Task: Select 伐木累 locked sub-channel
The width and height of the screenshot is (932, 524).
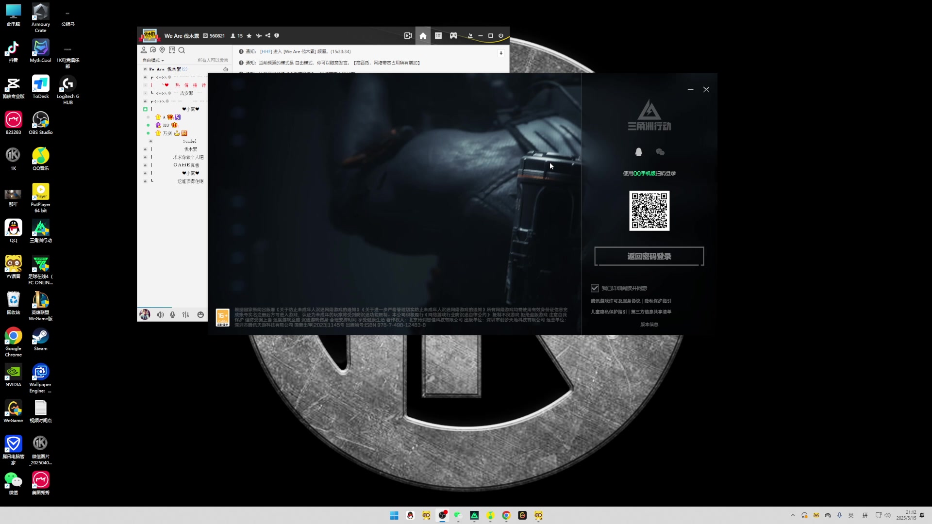Action: click(190, 149)
